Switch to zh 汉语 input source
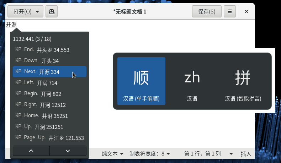The width and height of the screenshot is (281, 163). (192, 81)
